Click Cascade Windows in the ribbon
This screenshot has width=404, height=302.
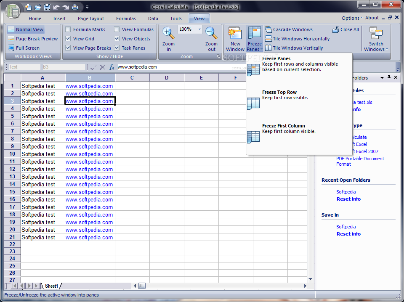click(x=289, y=29)
